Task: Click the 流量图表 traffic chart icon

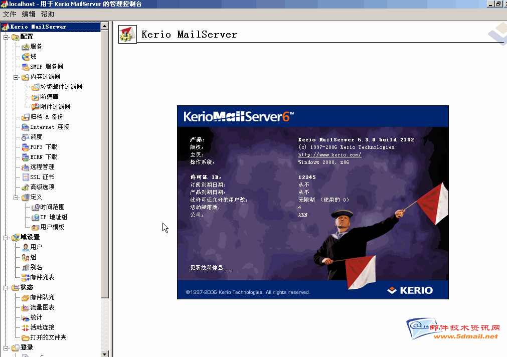Action: [26, 307]
